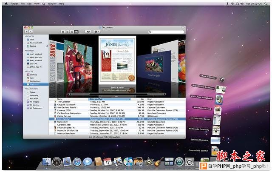Viewport: 272px width, 172px height.
Task: Launch GarageBand guitar icon in Dock
Action: click(x=159, y=162)
